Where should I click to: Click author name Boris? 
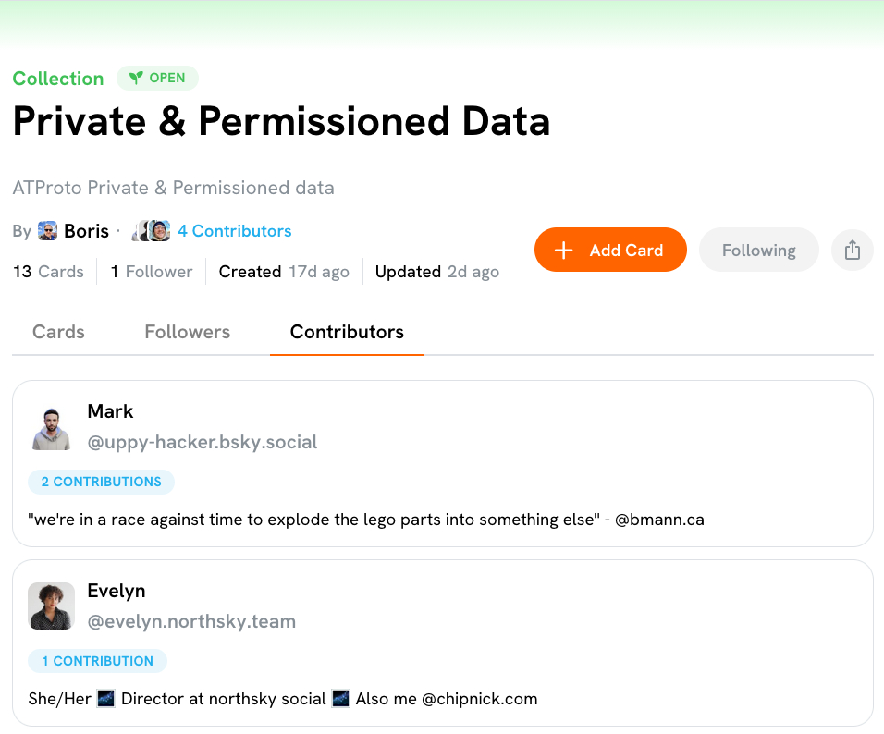86,231
